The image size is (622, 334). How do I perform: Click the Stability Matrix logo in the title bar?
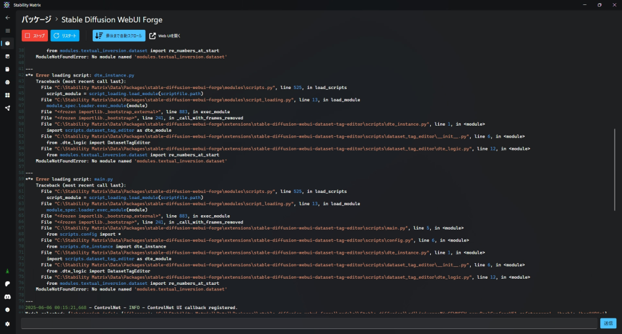click(x=6, y=5)
